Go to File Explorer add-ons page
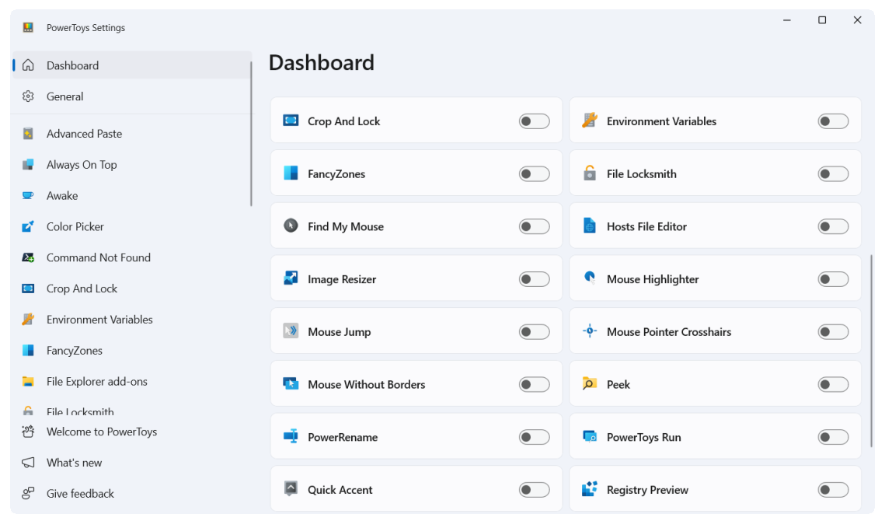This screenshot has width=885, height=521. click(x=96, y=382)
